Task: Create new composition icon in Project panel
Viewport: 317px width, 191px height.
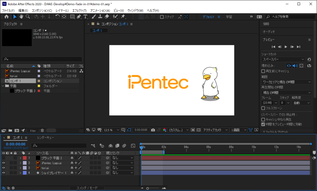Action: [x=17, y=131]
